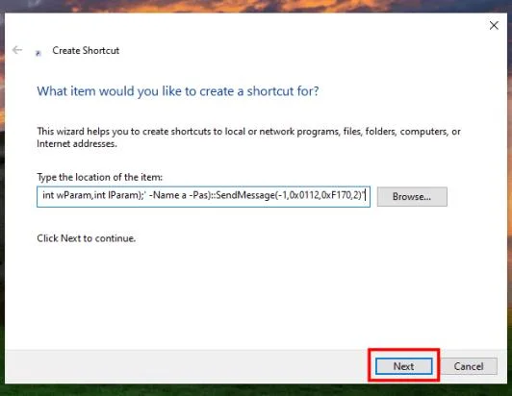Screen dimensions: 512x396
Task: Click the 'Type the location of the item:' label
Action: click(x=99, y=177)
